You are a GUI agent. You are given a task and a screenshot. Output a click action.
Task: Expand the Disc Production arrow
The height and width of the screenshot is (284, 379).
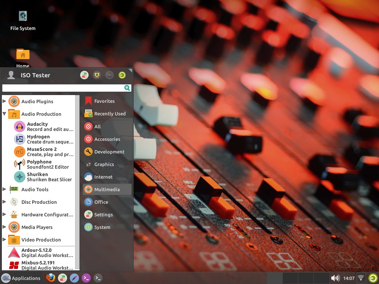[x=4, y=202]
